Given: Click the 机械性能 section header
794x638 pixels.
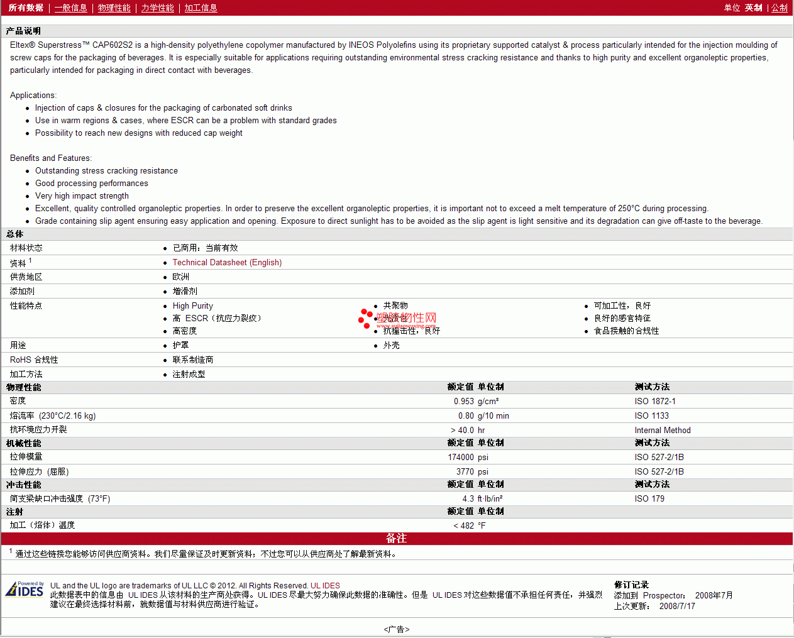Looking at the screenshot, I should click(23, 443).
